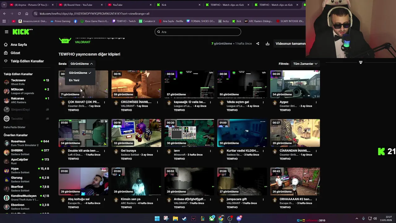Download the clip with the download icon

tap(268, 44)
